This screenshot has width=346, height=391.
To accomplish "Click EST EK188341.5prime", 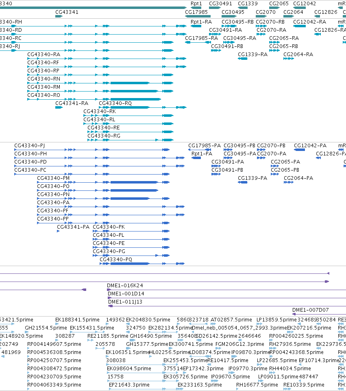I will coord(77,320).
